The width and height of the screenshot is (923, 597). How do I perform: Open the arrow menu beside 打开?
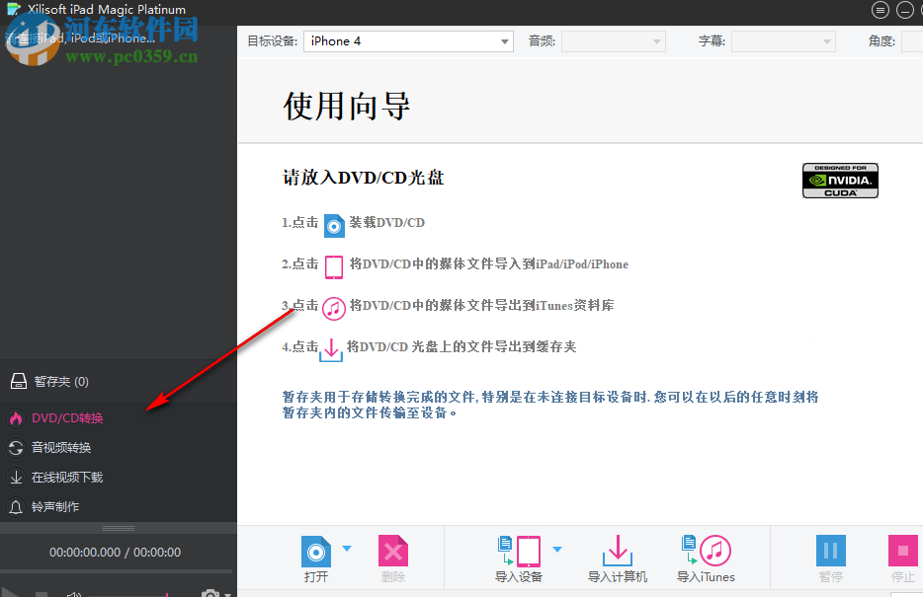coord(347,547)
